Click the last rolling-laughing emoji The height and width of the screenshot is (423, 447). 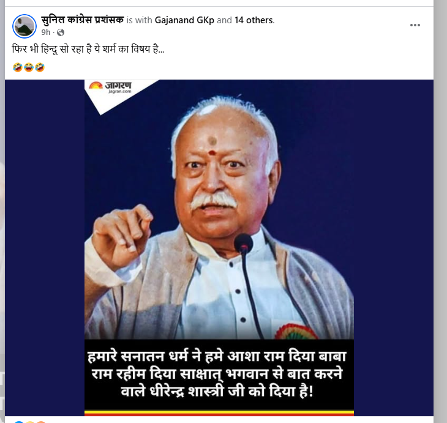tap(40, 67)
